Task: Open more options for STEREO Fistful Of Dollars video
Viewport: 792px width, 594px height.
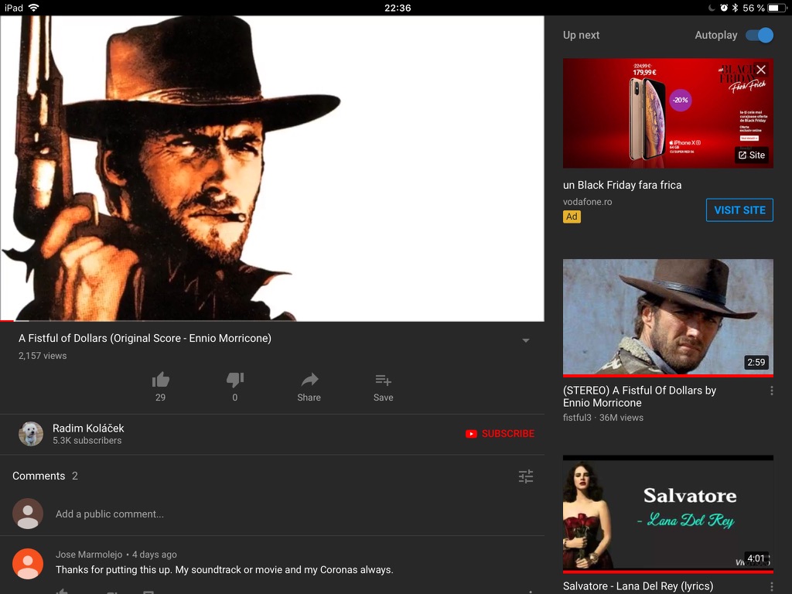Action: click(x=771, y=391)
